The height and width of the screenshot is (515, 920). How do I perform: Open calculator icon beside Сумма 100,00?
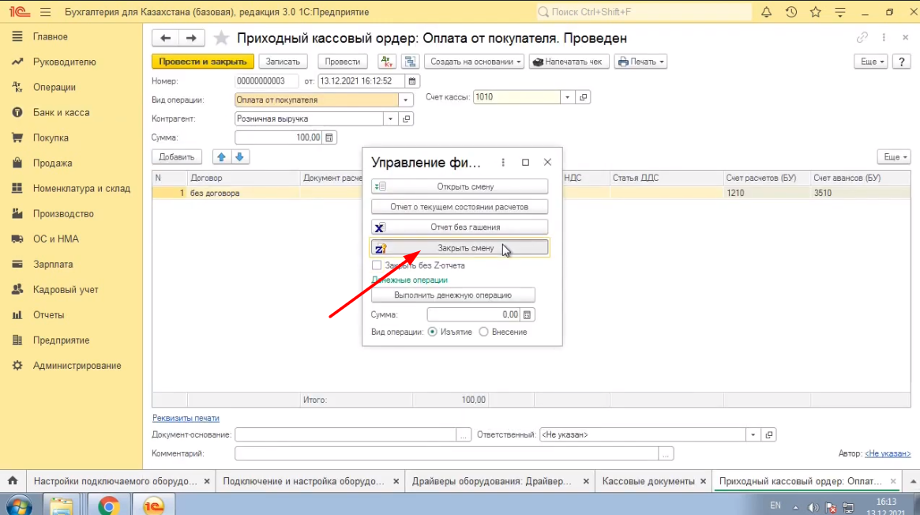pos(329,137)
